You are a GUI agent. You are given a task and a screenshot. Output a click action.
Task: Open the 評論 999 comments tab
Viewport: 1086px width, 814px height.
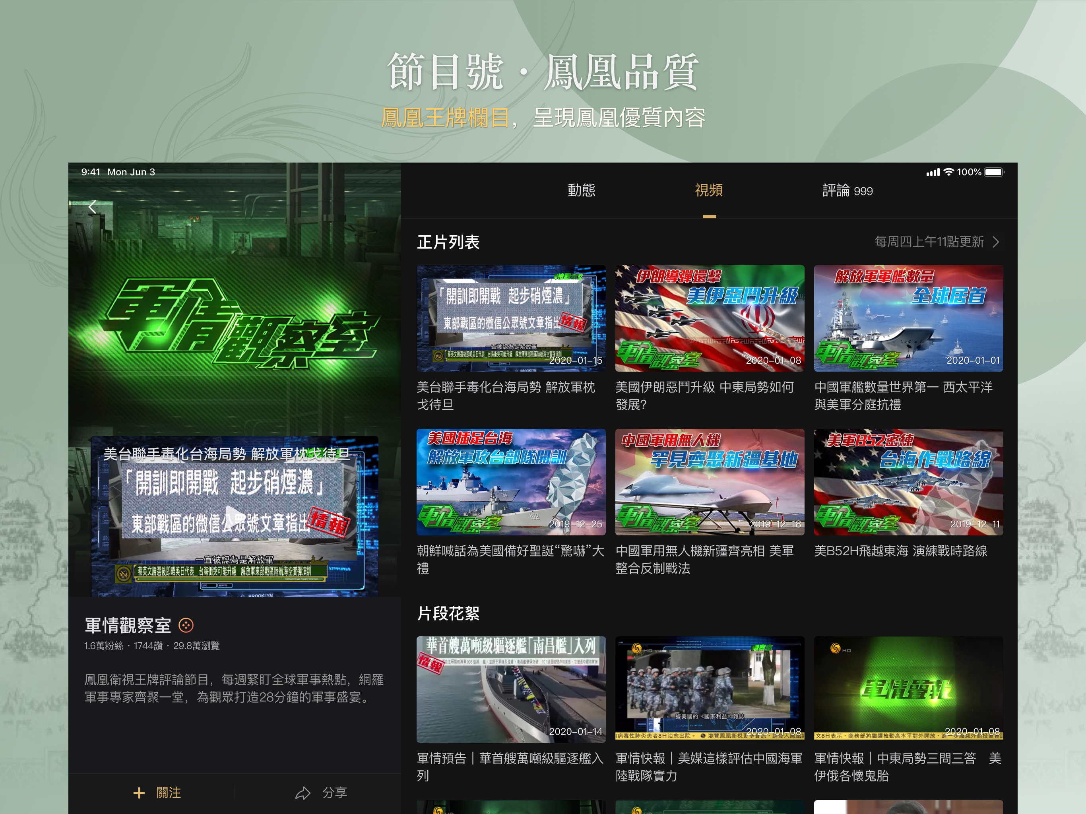click(847, 190)
